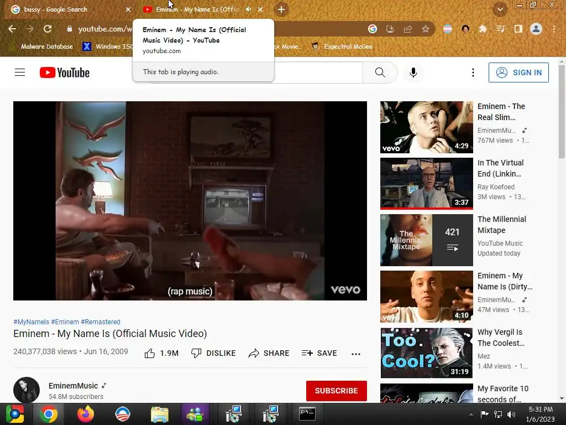The width and height of the screenshot is (566, 425).
Task: Open Chrome three-dot menu
Action: (x=554, y=29)
